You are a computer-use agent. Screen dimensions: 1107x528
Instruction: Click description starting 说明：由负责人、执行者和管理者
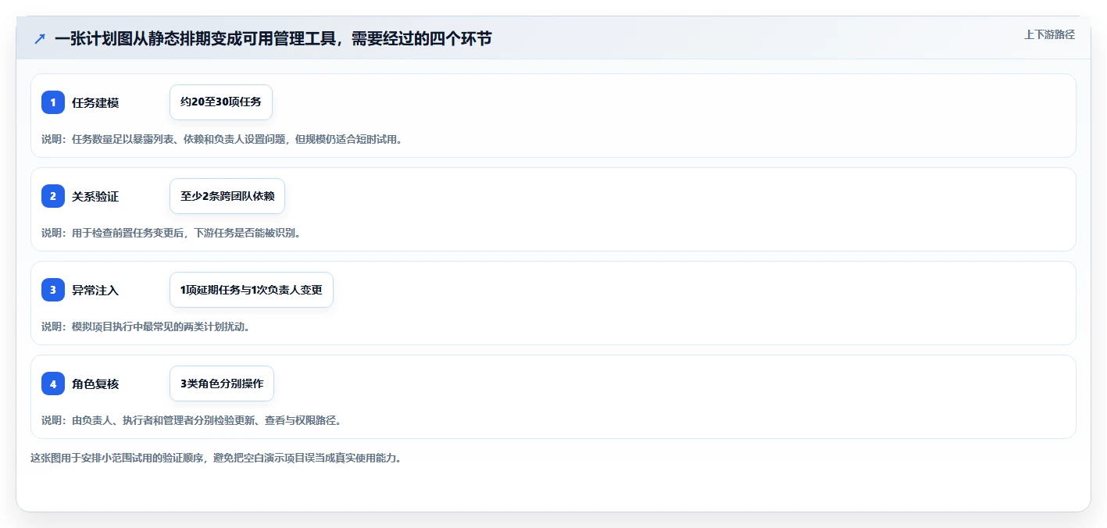coord(191,420)
